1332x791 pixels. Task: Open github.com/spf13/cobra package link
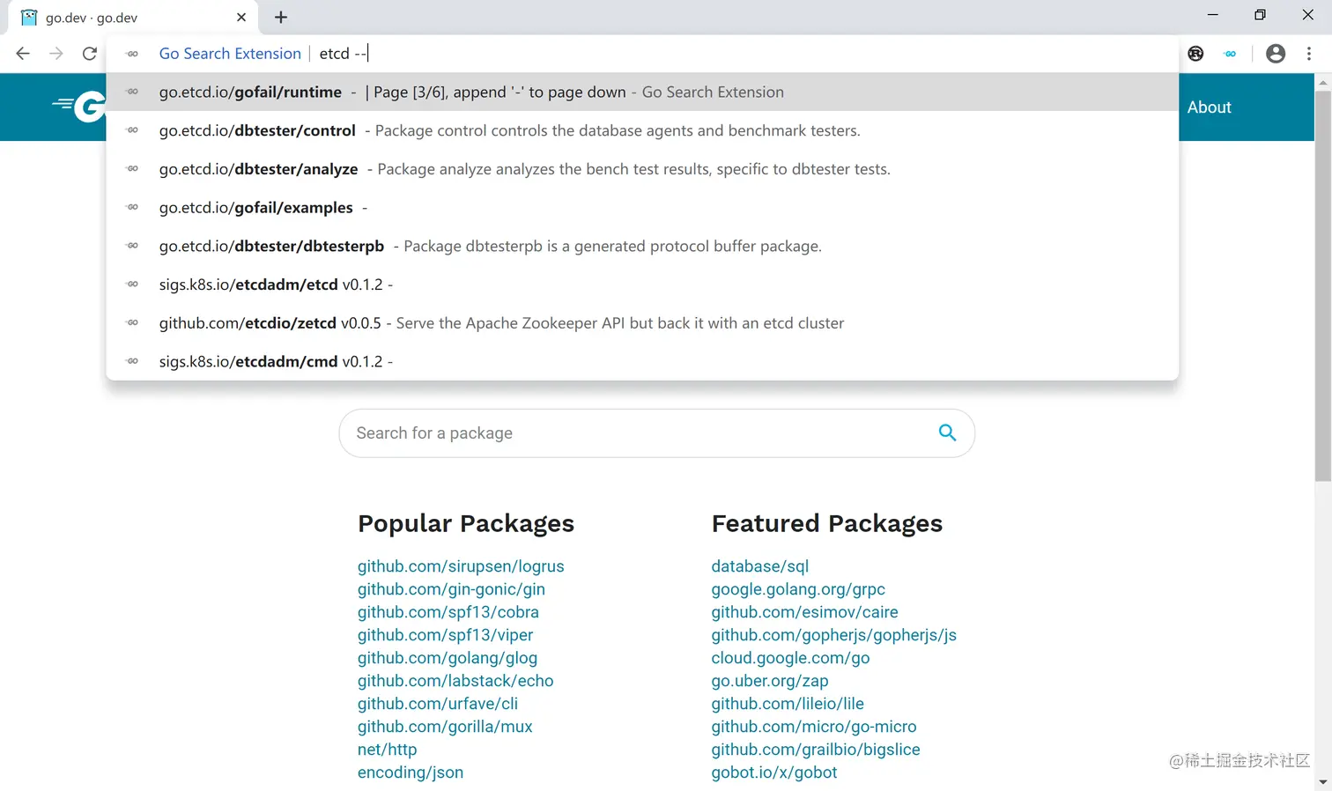pyautogui.click(x=448, y=612)
